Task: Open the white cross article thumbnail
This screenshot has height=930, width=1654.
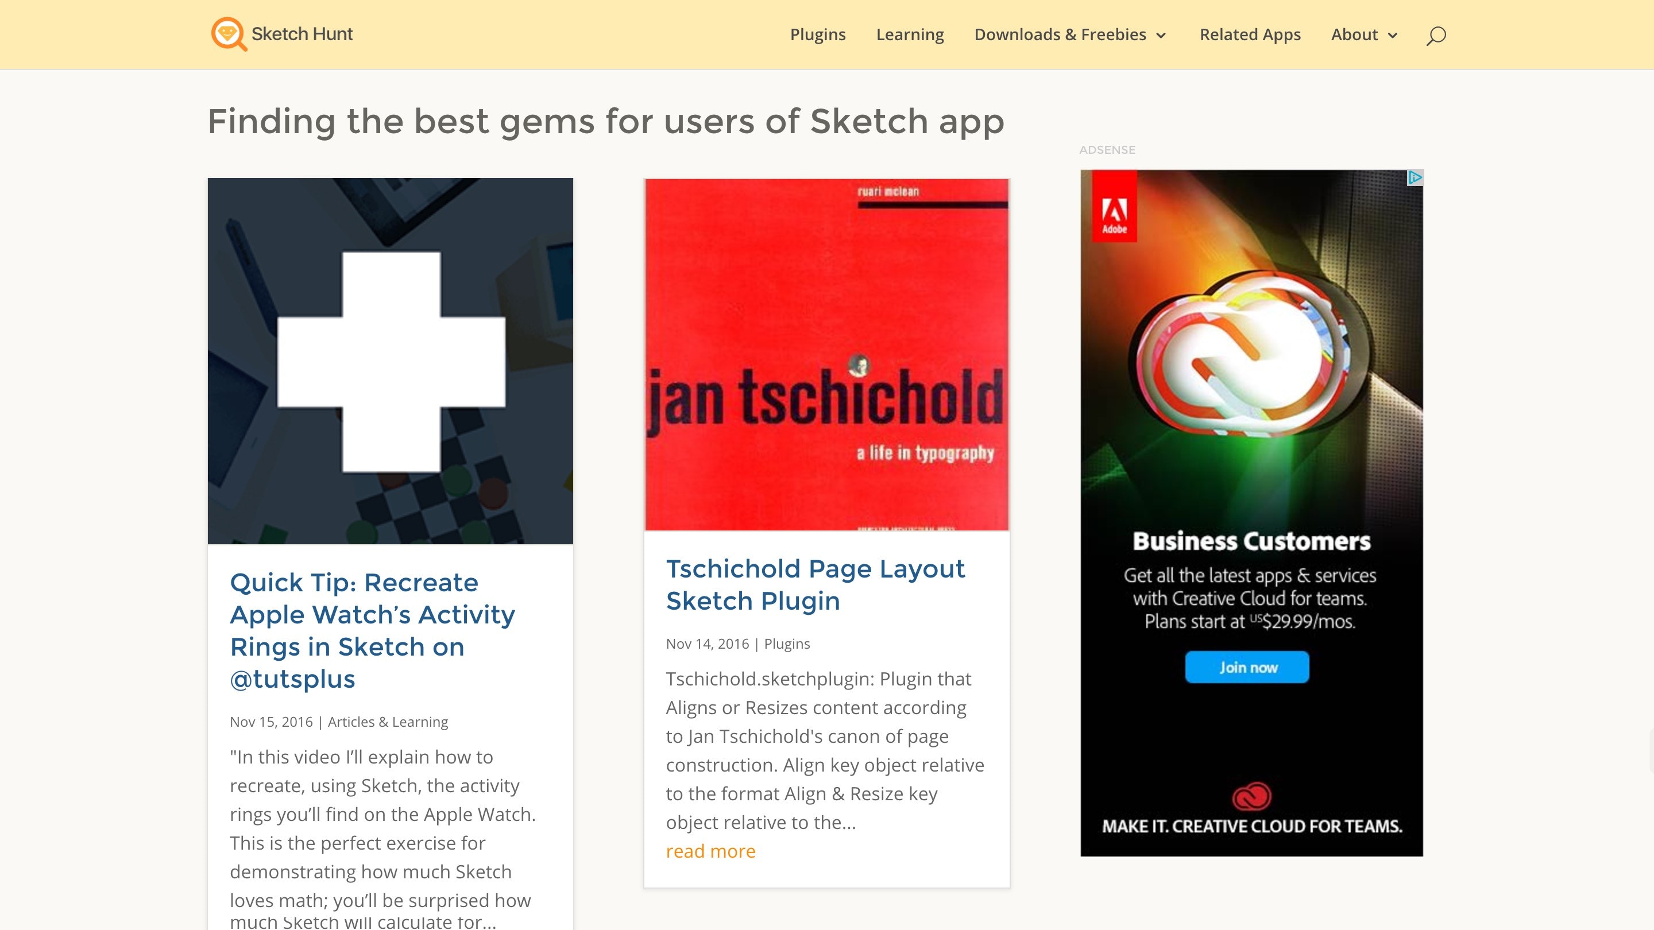Action: (x=391, y=361)
